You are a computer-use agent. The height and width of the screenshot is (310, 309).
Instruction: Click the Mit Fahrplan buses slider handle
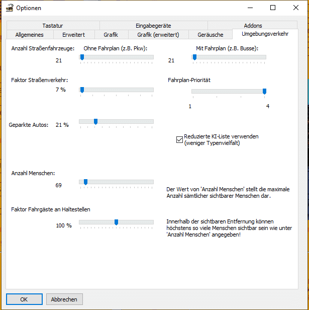click(x=194, y=58)
